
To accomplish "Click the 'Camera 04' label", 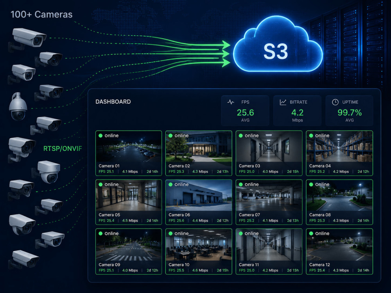I will click(x=320, y=166).
